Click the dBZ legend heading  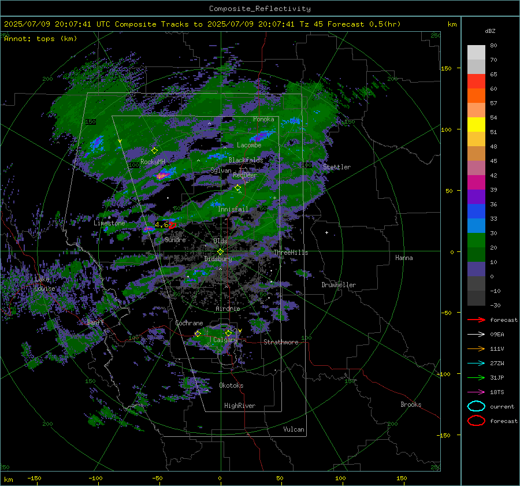pos(490,31)
